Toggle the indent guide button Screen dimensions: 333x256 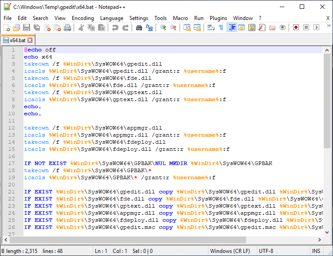click(x=231, y=28)
